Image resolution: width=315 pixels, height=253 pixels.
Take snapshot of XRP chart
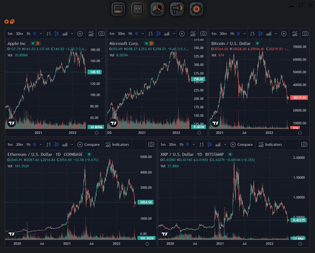tap(304, 145)
